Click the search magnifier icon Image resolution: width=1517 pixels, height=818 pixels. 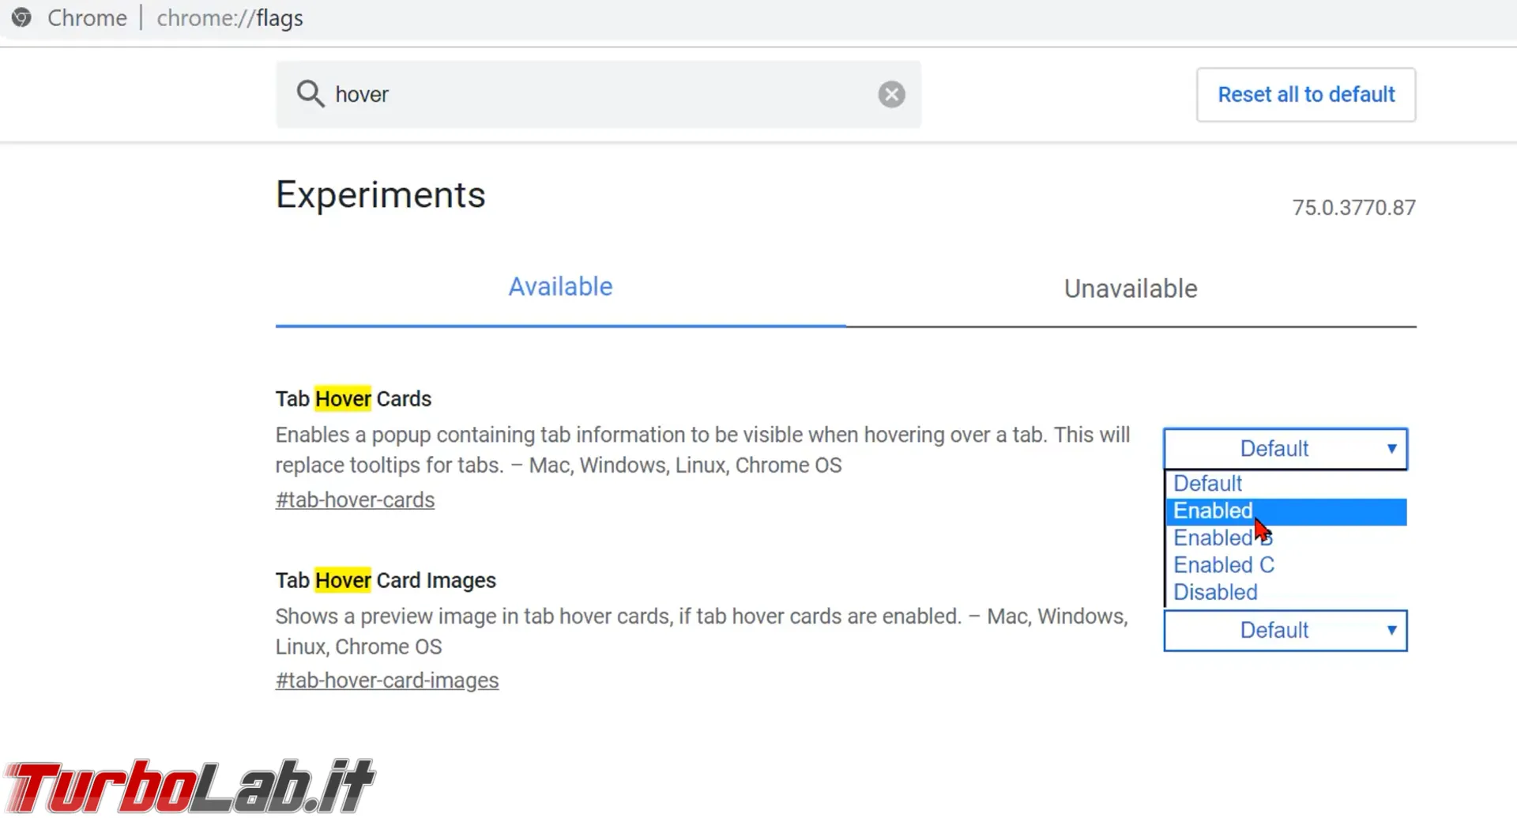[310, 94]
